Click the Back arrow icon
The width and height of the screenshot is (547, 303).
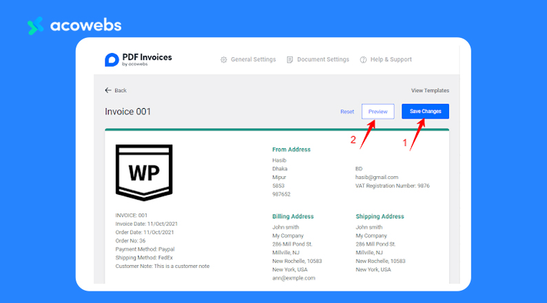click(x=108, y=90)
